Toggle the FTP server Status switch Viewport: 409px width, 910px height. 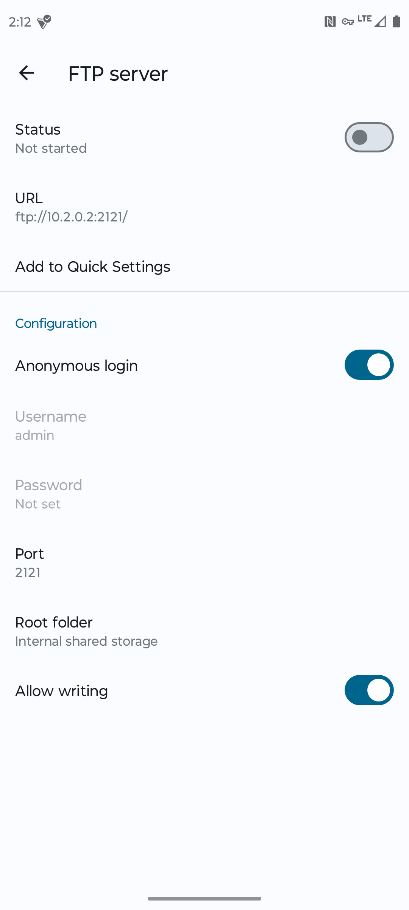(369, 137)
